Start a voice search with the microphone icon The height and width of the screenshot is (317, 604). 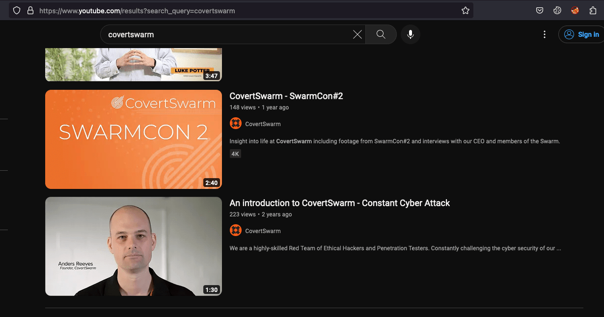(x=411, y=34)
